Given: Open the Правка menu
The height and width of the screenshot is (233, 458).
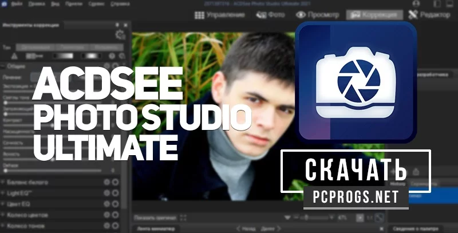Looking at the screenshot, I should (37, 4).
